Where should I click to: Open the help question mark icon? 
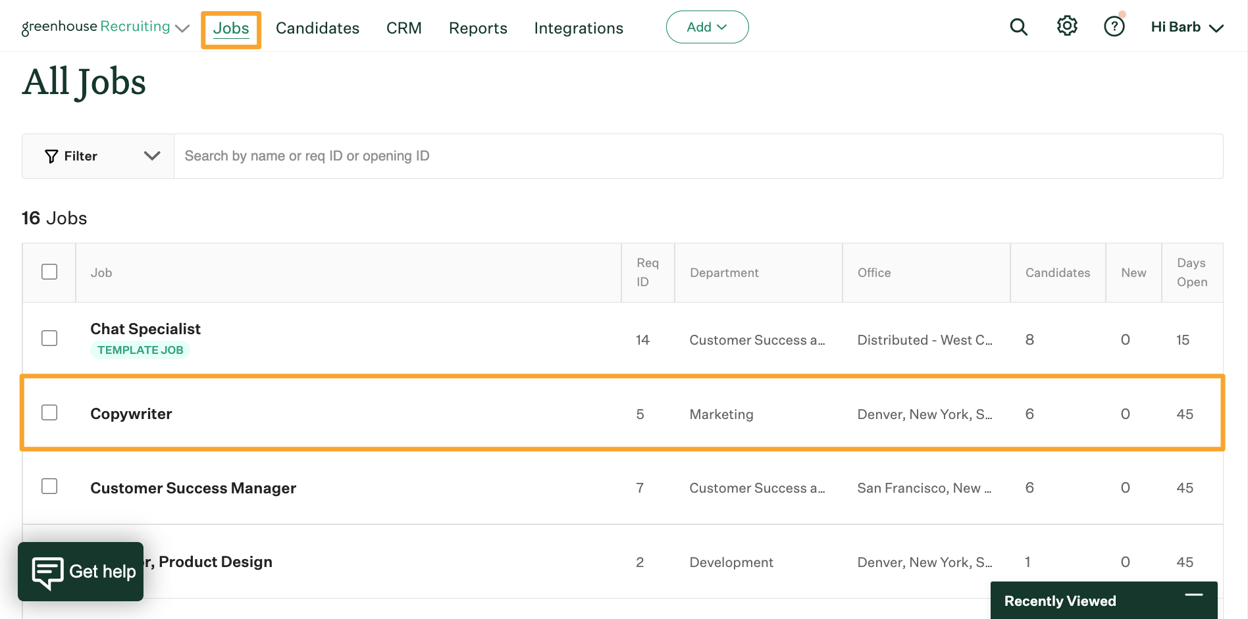[x=1114, y=27]
